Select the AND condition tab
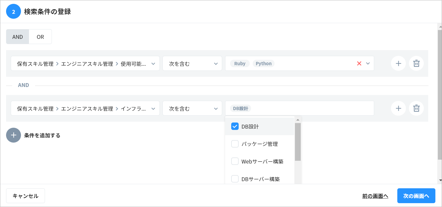442x207 pixels. point(18,37)
